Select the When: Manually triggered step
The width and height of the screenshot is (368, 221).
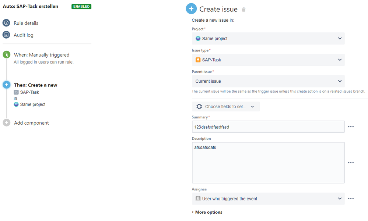(x=42, y=55)
